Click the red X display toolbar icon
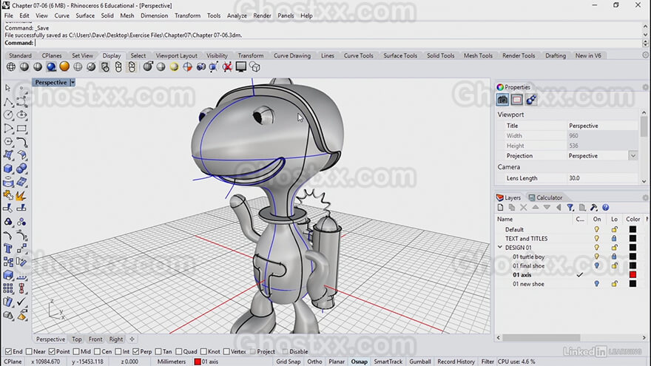This screenshot has height=366, width=651. tap(227, 67)
